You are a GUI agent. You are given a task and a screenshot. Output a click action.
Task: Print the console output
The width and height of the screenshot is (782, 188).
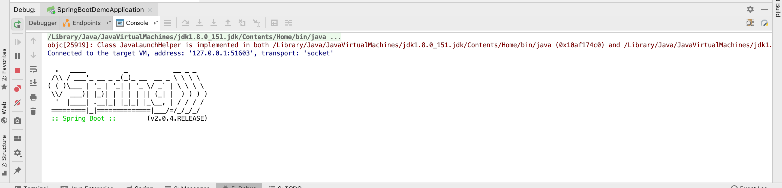tap(33, 97)
